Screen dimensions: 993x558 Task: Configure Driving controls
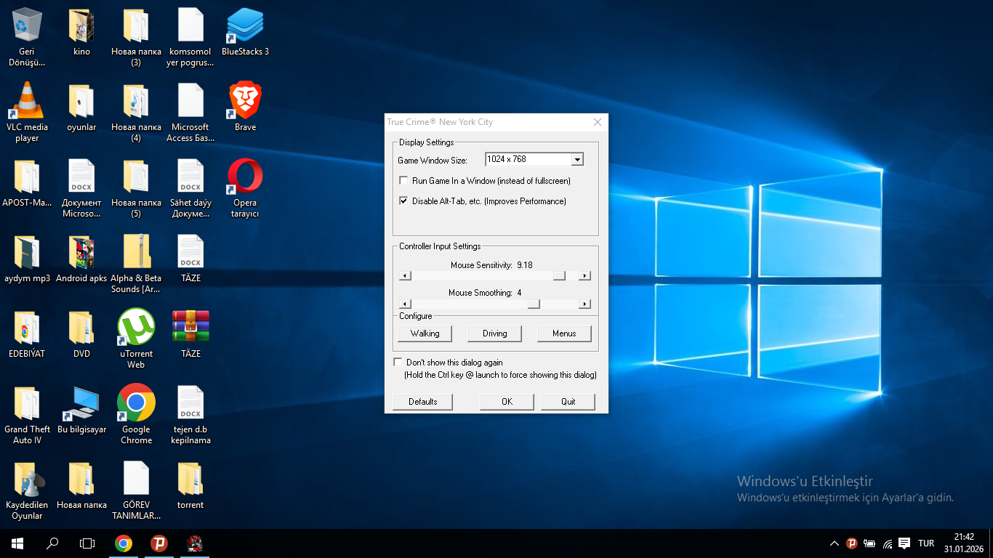(494, 333)
